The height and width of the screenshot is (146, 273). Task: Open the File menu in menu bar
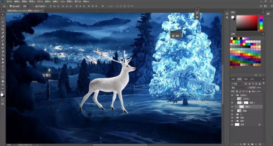point(9,2)
